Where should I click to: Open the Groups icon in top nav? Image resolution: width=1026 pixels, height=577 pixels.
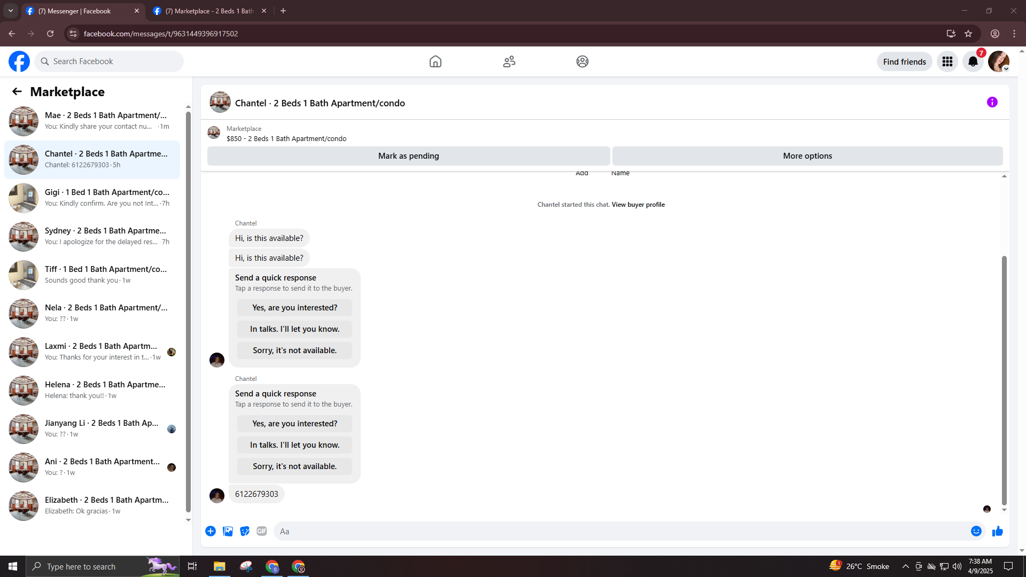[582, 61]
